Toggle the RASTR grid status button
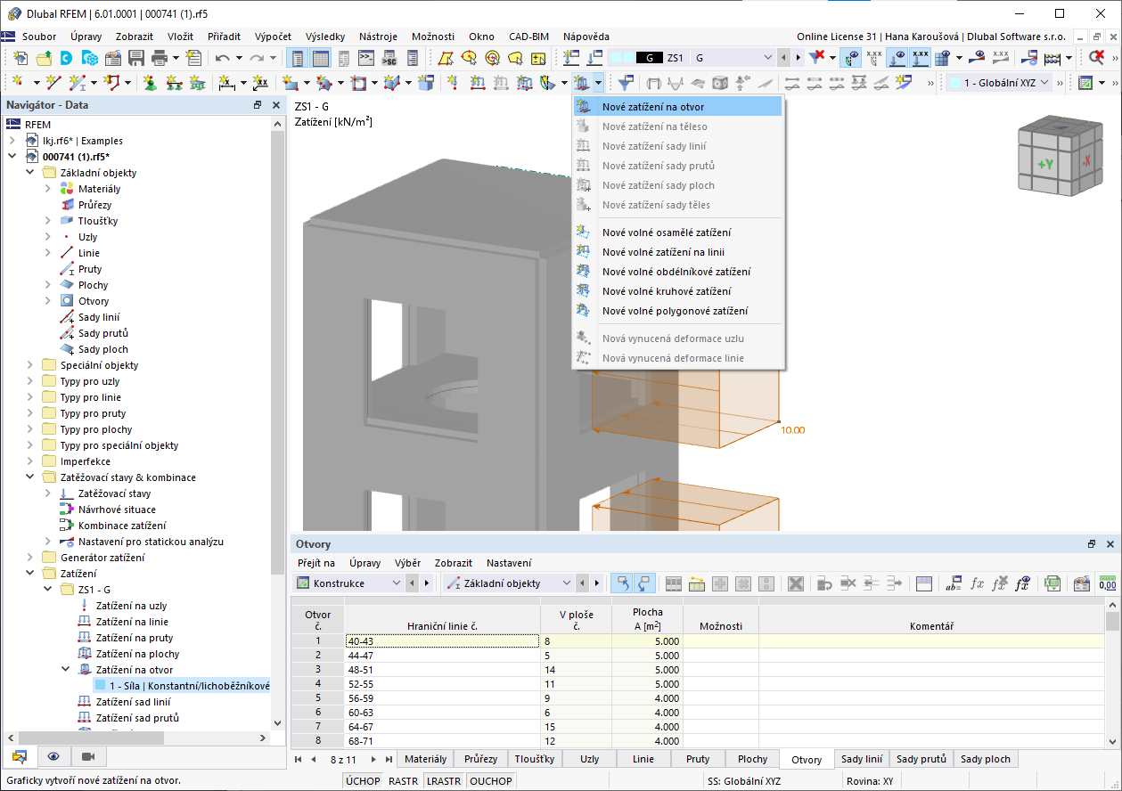 pos(404,781)
